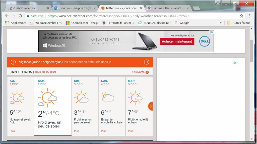The image size is (257, 144).
Task: Click the weather icon for DIM. 3 DÉC.
Action: (81, 97)
